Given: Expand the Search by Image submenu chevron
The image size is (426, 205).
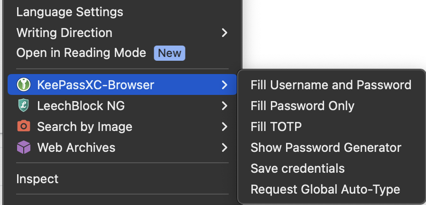Looking at the screenshot, I should (x=224, y=127).
